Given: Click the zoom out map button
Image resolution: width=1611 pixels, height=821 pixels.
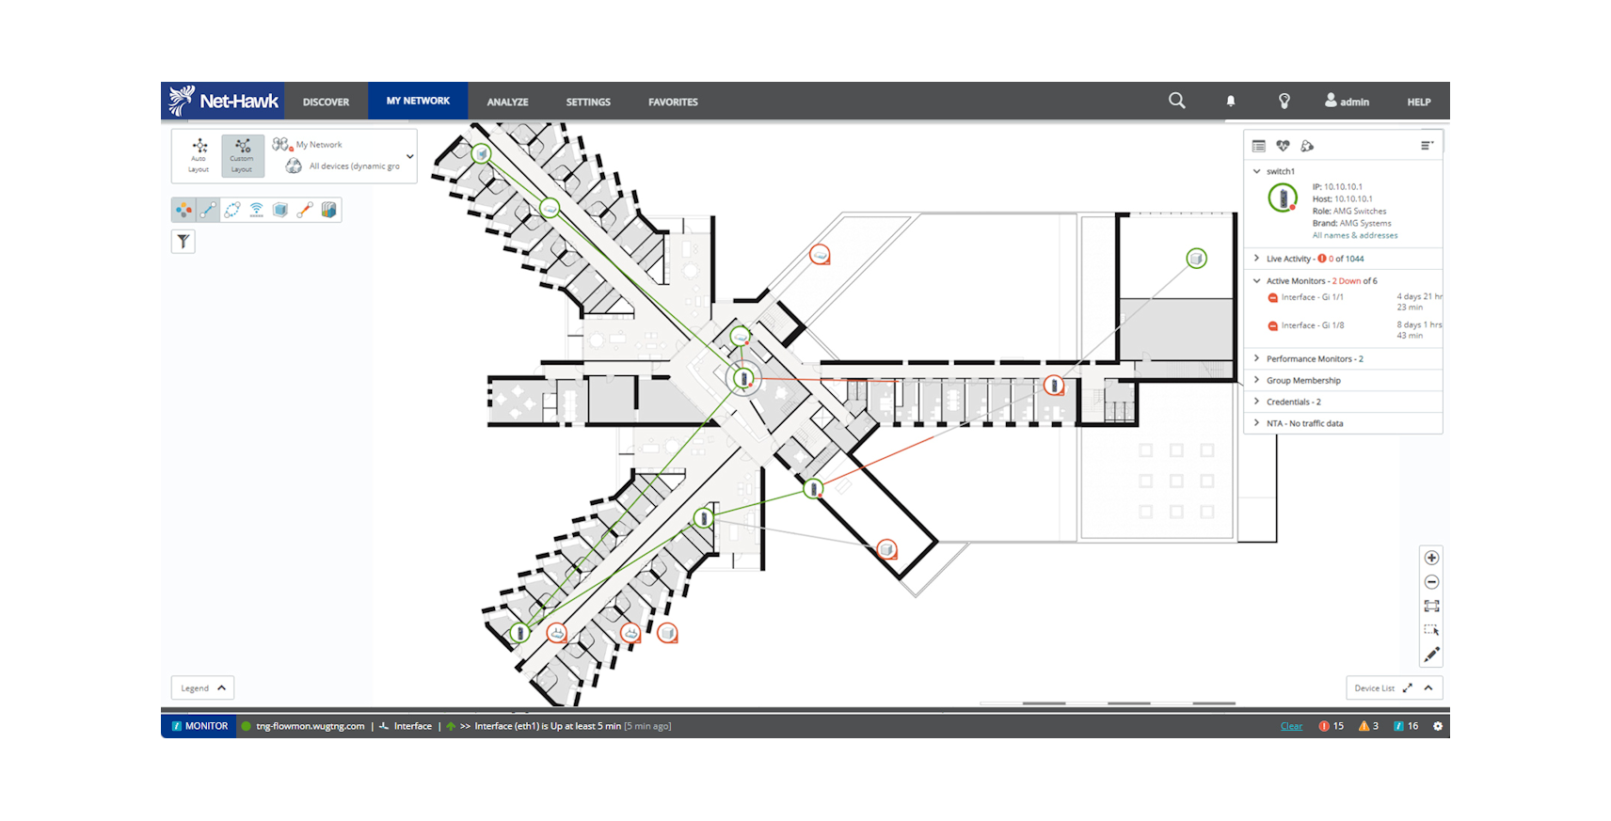Looking at the screenshot, I should (1431, 582).
